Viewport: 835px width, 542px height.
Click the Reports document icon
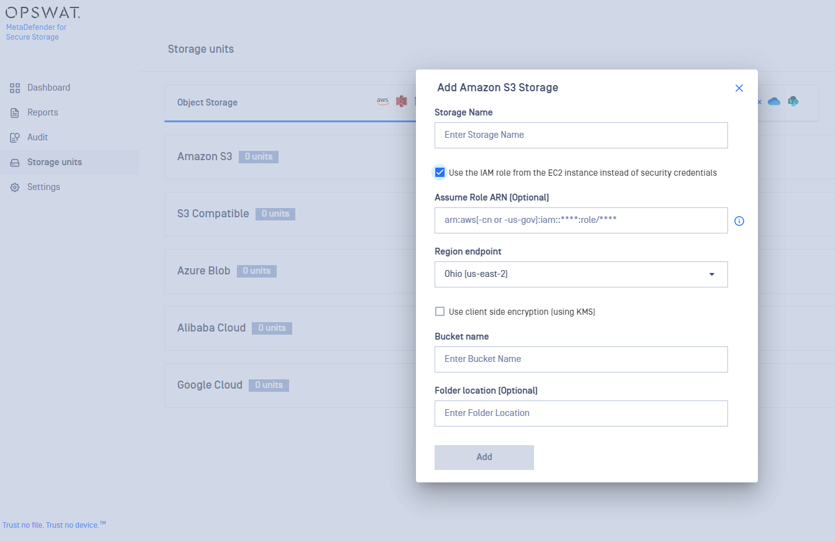coord(15,113)
